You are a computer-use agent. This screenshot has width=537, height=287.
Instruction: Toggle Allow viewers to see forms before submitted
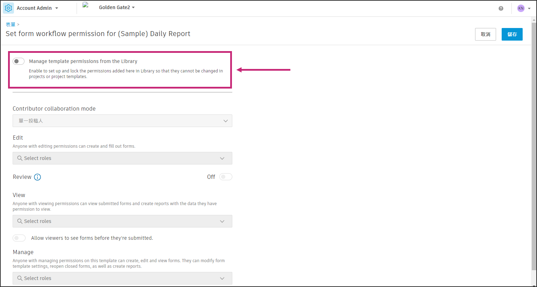pos(19,238)
